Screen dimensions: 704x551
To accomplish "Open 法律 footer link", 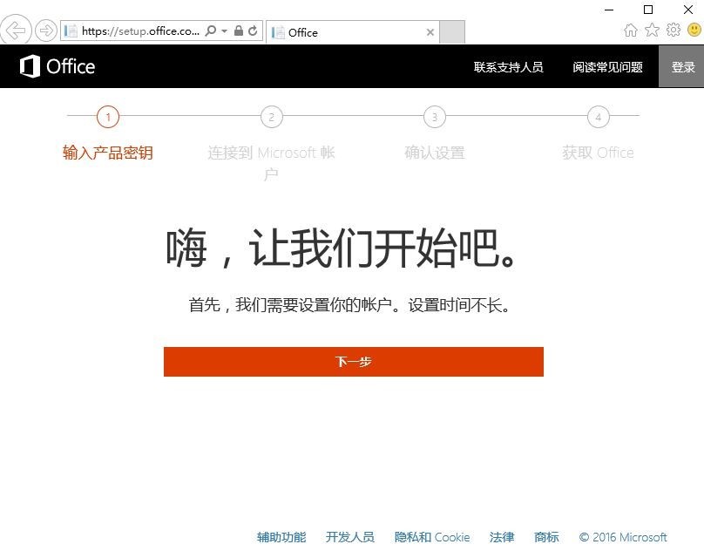I will [x=502, y=537].
